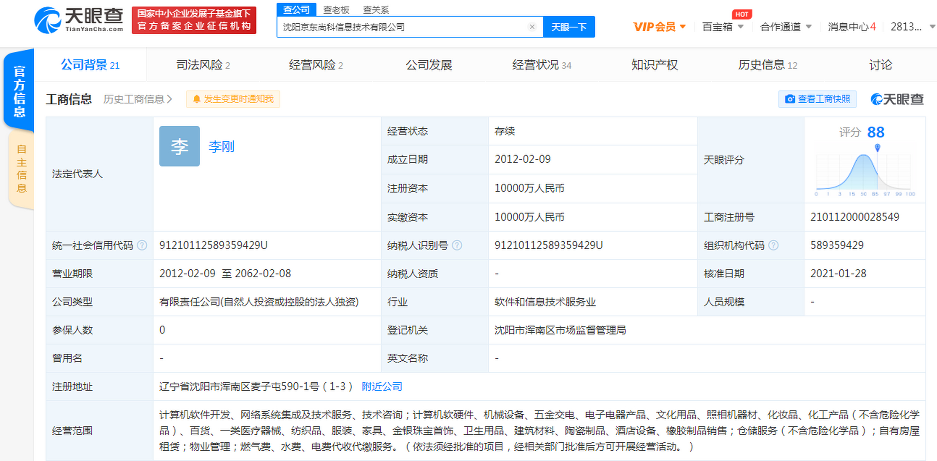937x461 pixels.
Task: Click the HOT badge above 百宝箱
Action: coord(742,14)
